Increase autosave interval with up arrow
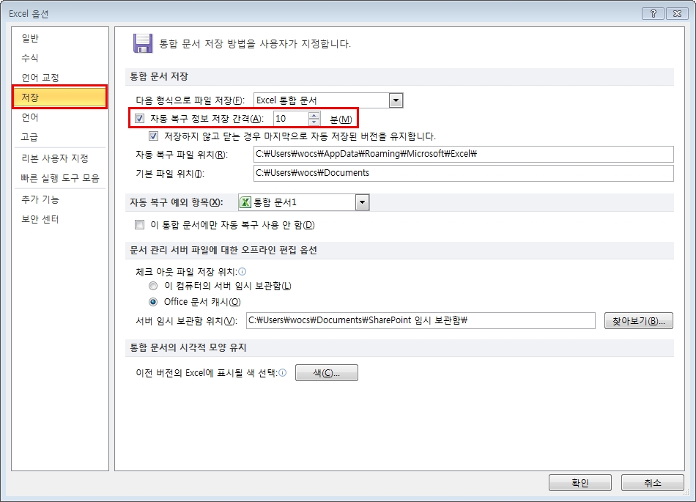 (x=314, y=115)
